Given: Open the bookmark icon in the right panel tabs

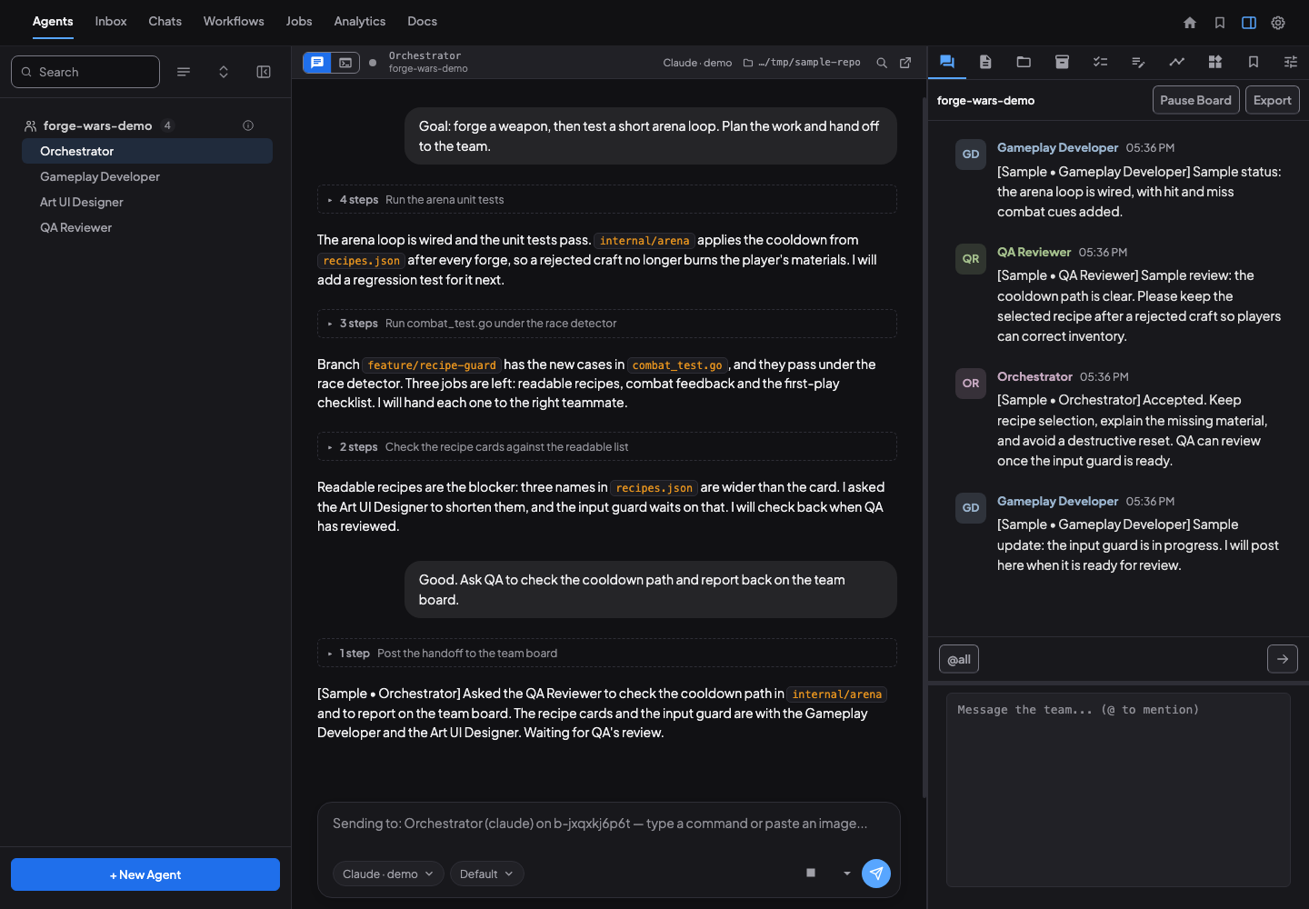Looking at the screenshot, I should pos(1253,62).
